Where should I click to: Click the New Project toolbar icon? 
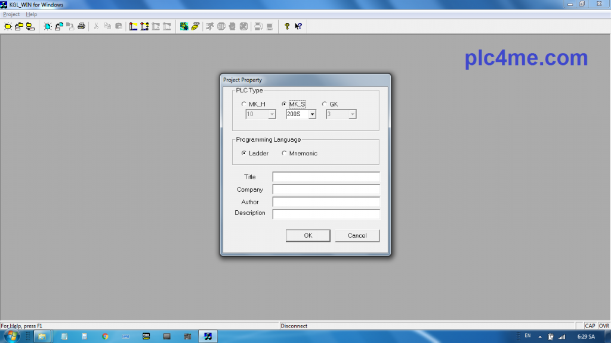click(8, 26)
